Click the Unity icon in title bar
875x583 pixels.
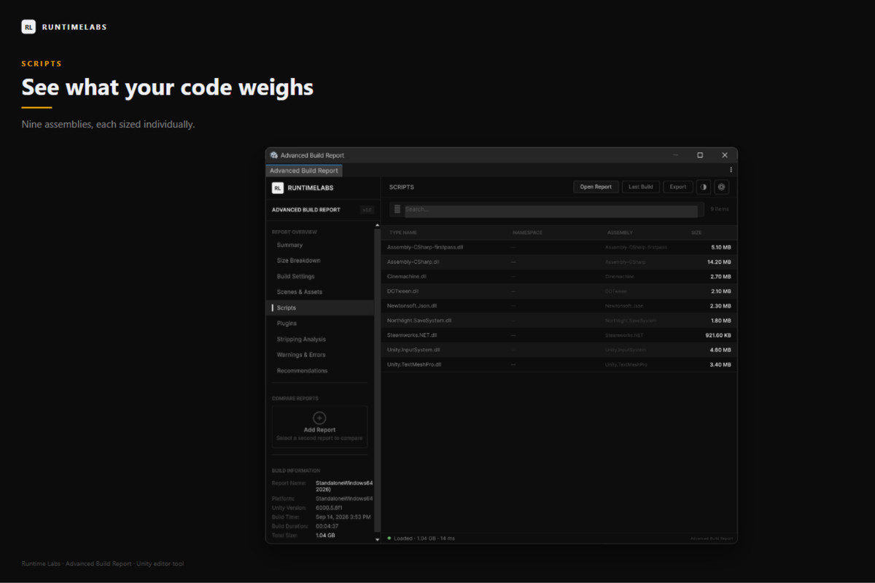coord(274,155)
